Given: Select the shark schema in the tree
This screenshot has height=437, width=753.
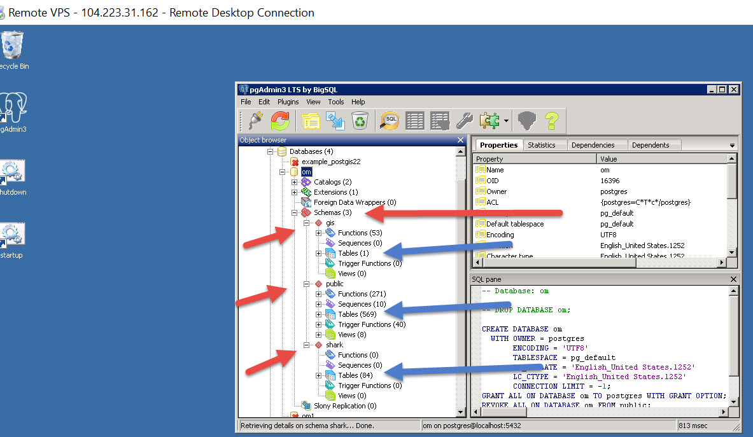Looking at the screenshot, I should point(334,345).
